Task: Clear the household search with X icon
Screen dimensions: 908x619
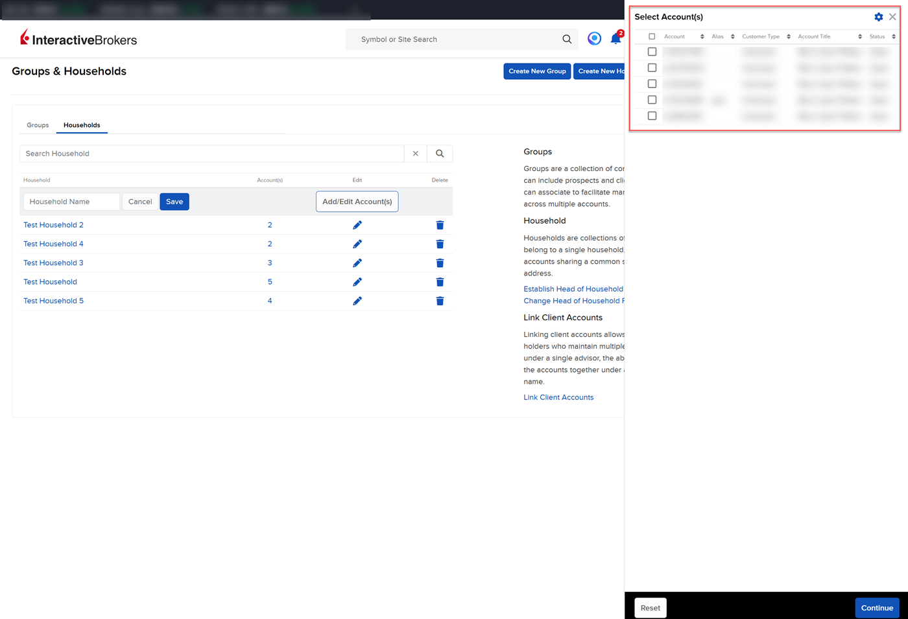Action: [416, 154]
